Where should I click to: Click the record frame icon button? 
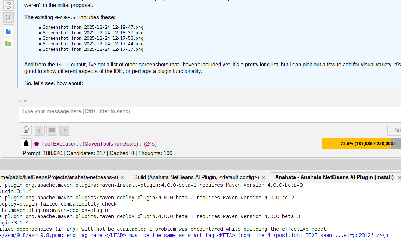click(65, 130)
